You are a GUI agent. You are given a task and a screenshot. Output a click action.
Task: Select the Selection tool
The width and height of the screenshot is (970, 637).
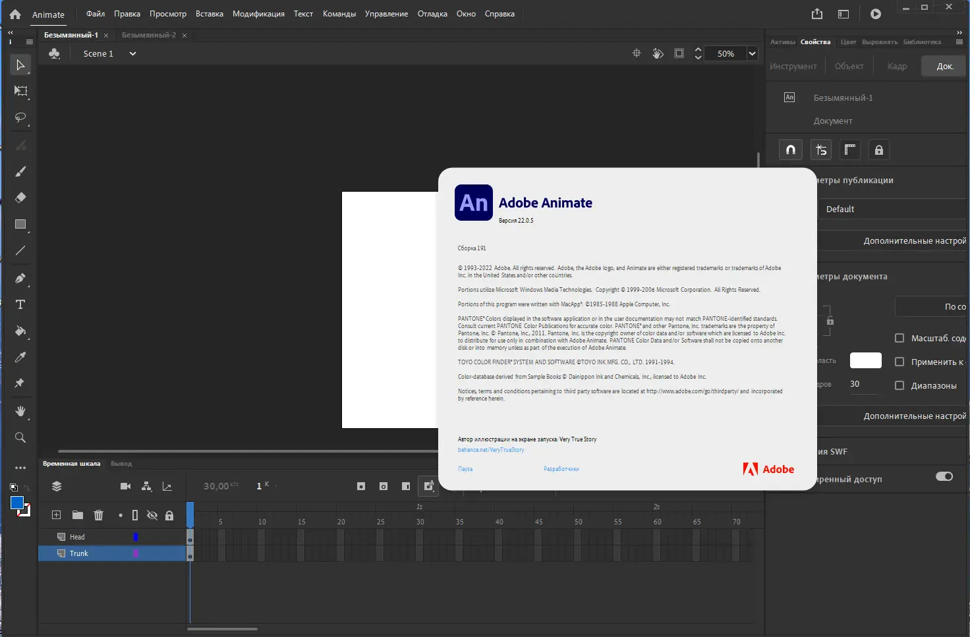coord(20,65)
